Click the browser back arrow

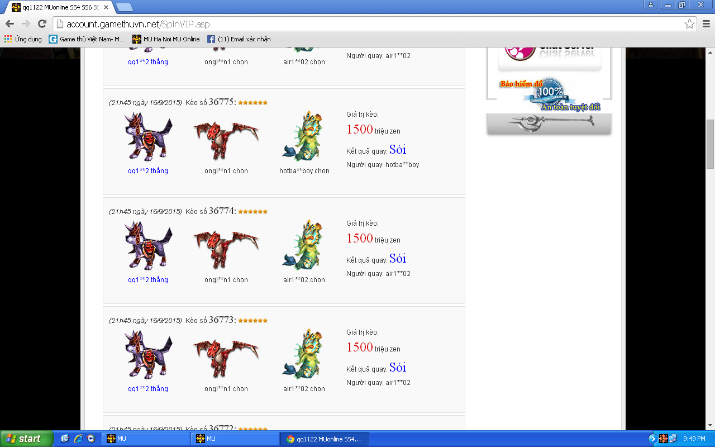[9, 24]
